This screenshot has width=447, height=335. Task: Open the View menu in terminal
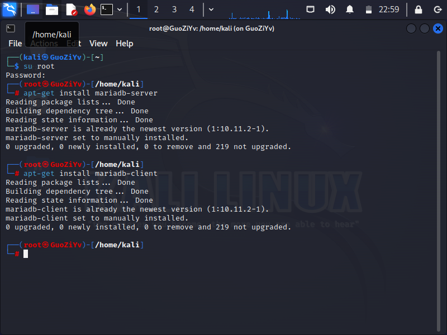(98, 44)
